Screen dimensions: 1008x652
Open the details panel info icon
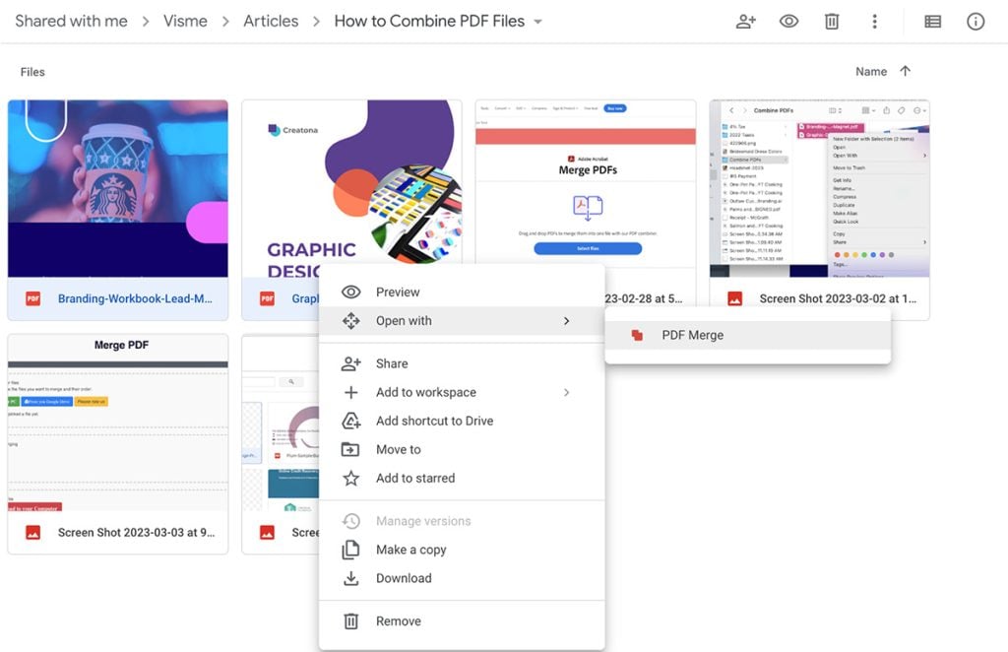pos(976,21)
